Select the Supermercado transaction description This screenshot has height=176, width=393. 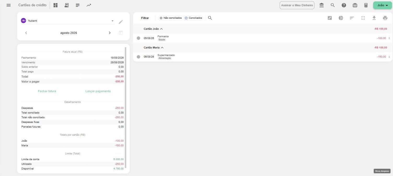(x=166, y=55)
